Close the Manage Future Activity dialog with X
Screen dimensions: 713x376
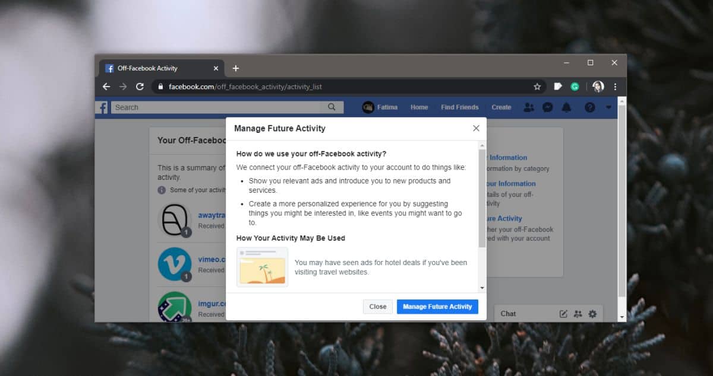click(x=476, y=128)
